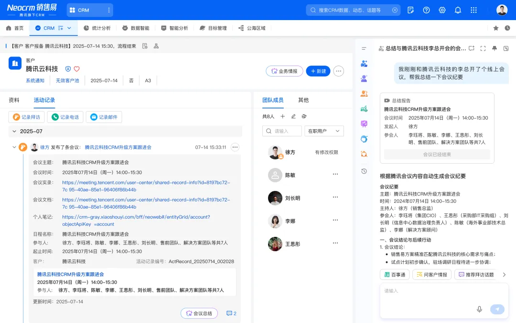Click the star favorites icon in nav bar
The image size is (516, 323).
tap(496, 28)
